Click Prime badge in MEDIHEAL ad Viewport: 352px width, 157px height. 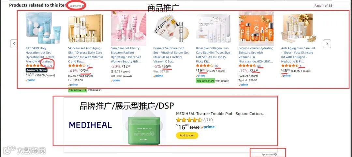208,127
